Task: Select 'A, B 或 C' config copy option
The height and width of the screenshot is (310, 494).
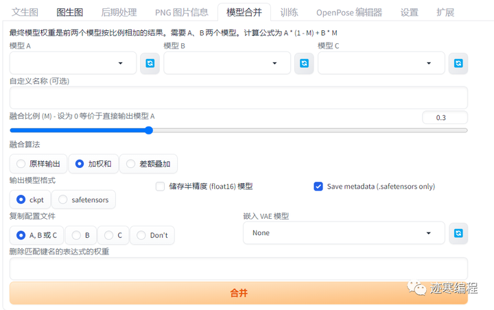Action: point(36,235)
